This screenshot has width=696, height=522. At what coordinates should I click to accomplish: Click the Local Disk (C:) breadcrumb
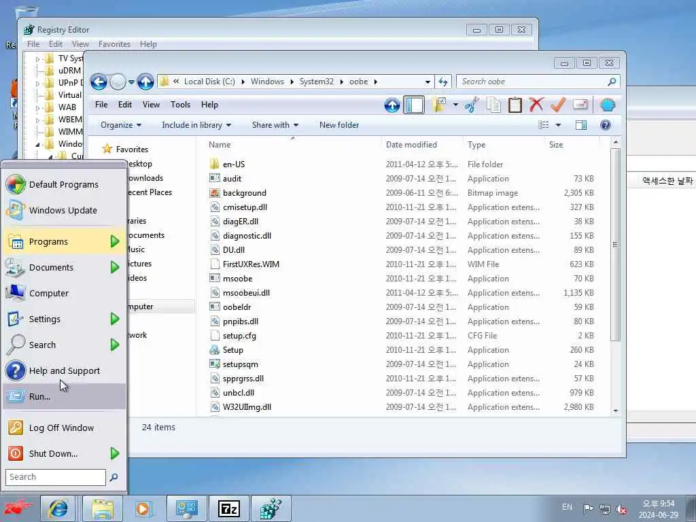pos(209,82)
